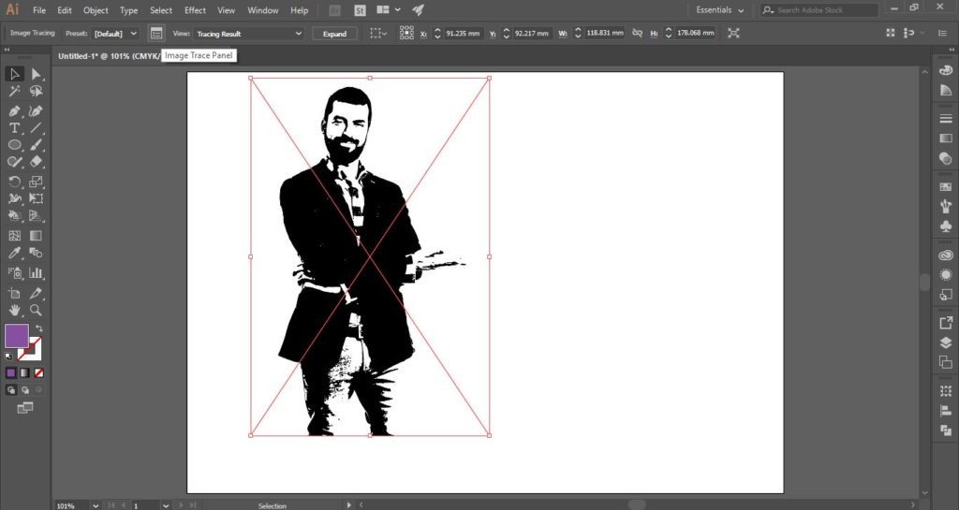This screenshot has height=510, width=959.
Task: Open the File menu
Action: click(x=39, y=10)
